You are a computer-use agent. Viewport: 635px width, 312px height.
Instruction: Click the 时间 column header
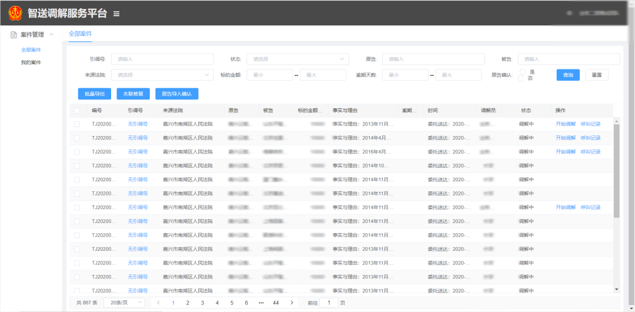click(433, 110)
